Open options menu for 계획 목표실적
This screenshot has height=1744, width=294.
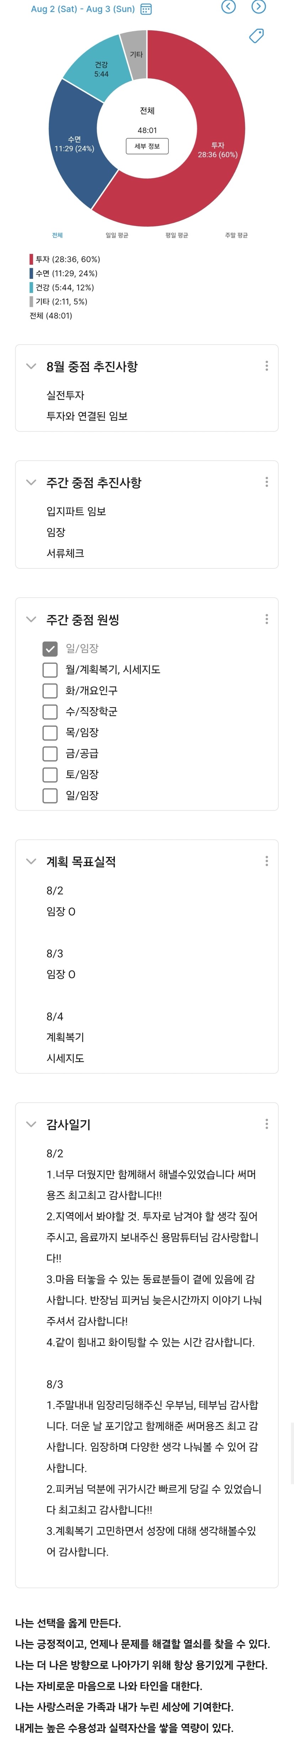point(266,861)
